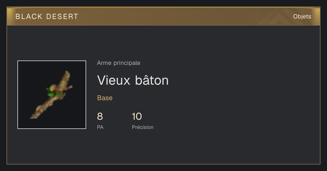
Task: Select the Arme principale category label
Action: click(x=119, y=63)
